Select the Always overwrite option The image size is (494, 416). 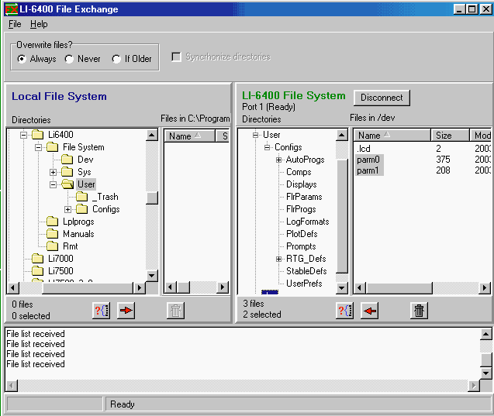click(22, 59)
